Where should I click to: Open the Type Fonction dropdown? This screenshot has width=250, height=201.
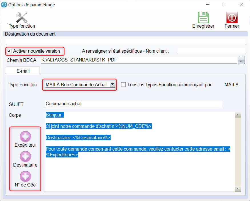[x=113, y=85]
